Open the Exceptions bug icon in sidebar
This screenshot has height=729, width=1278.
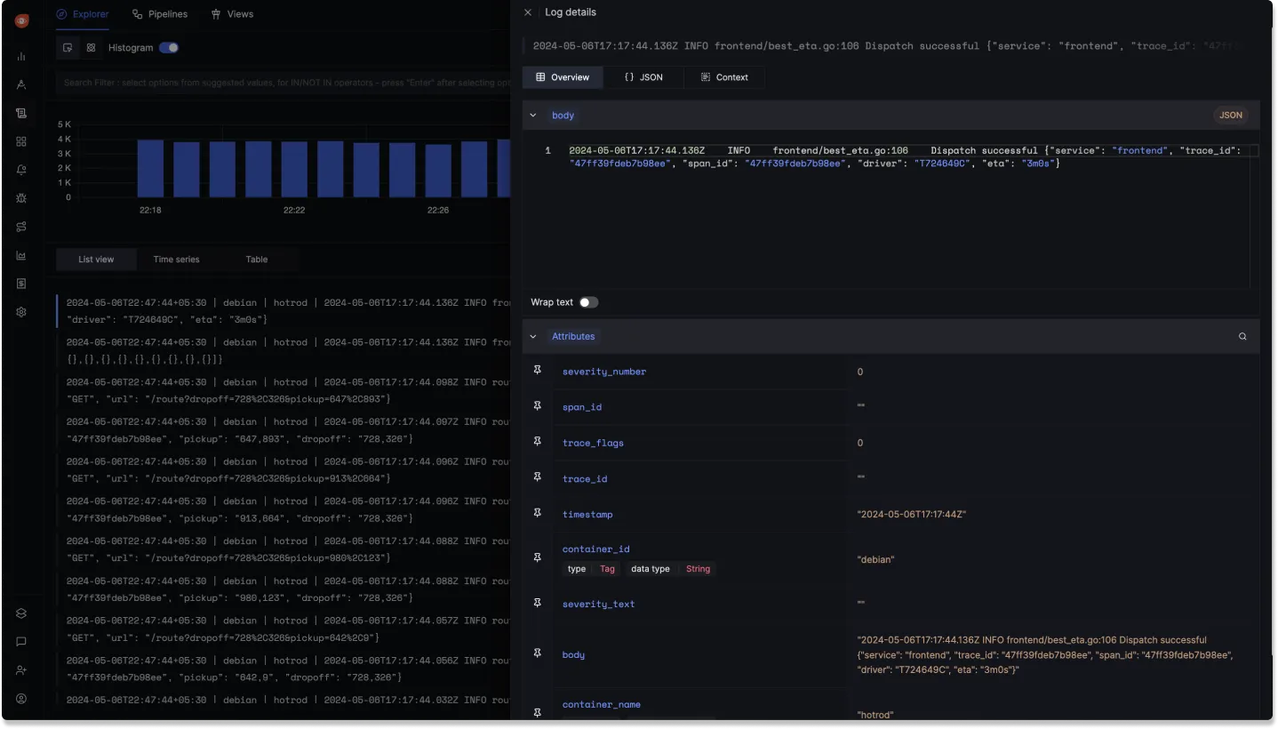(x=21, y=198)
